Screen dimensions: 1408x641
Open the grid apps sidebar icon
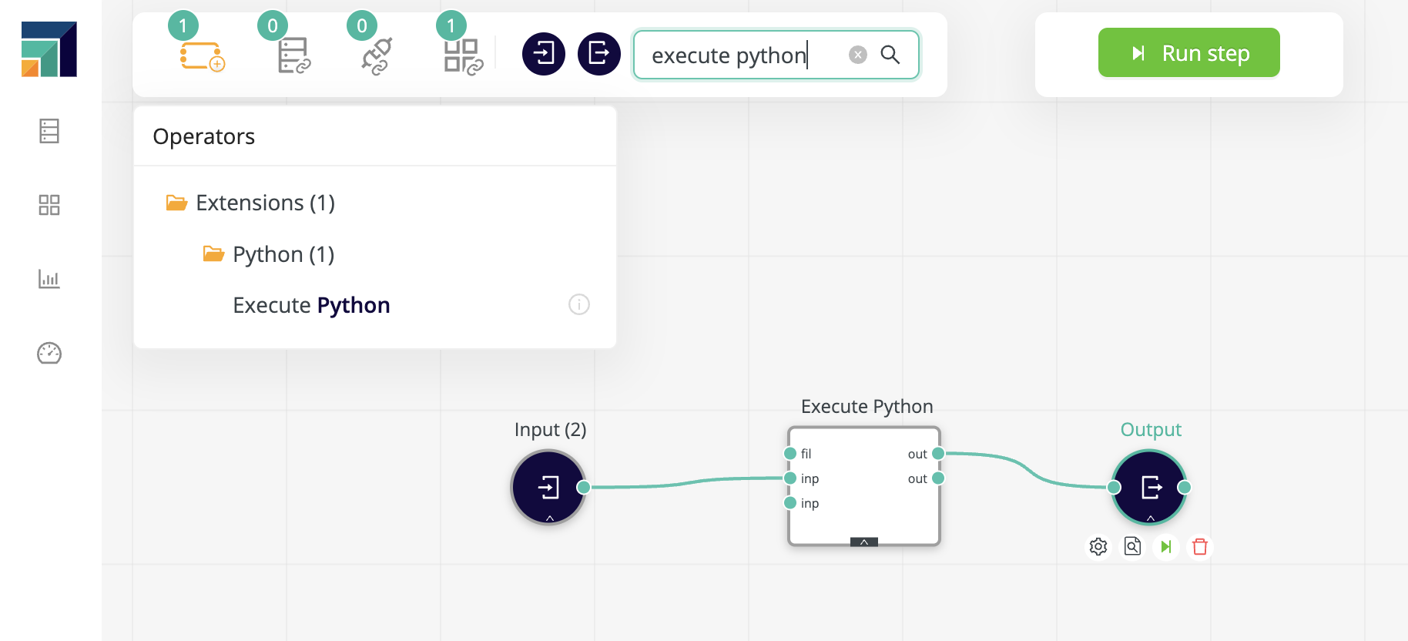click(49, 205)
